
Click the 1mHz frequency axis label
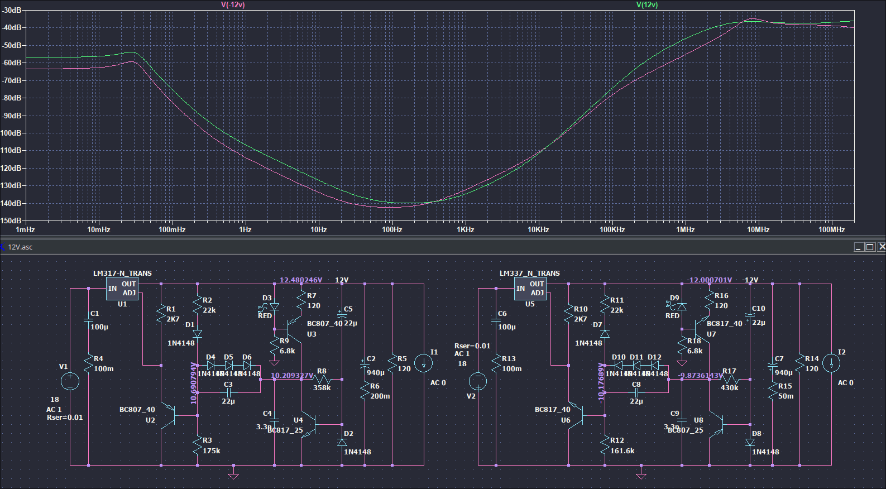point(25,229)
